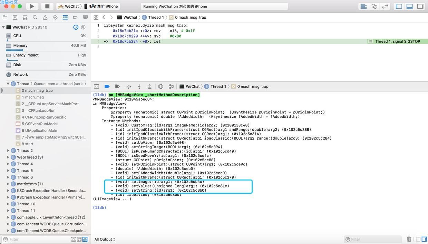Screen dimensions: 428x244
Task: Click Thread 1: signal SIGSTOP annotation
Action: coord(397,41)
